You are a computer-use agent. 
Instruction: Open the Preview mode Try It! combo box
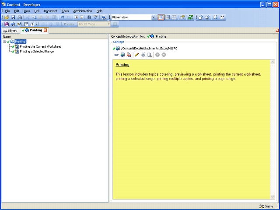pos(94,24)
